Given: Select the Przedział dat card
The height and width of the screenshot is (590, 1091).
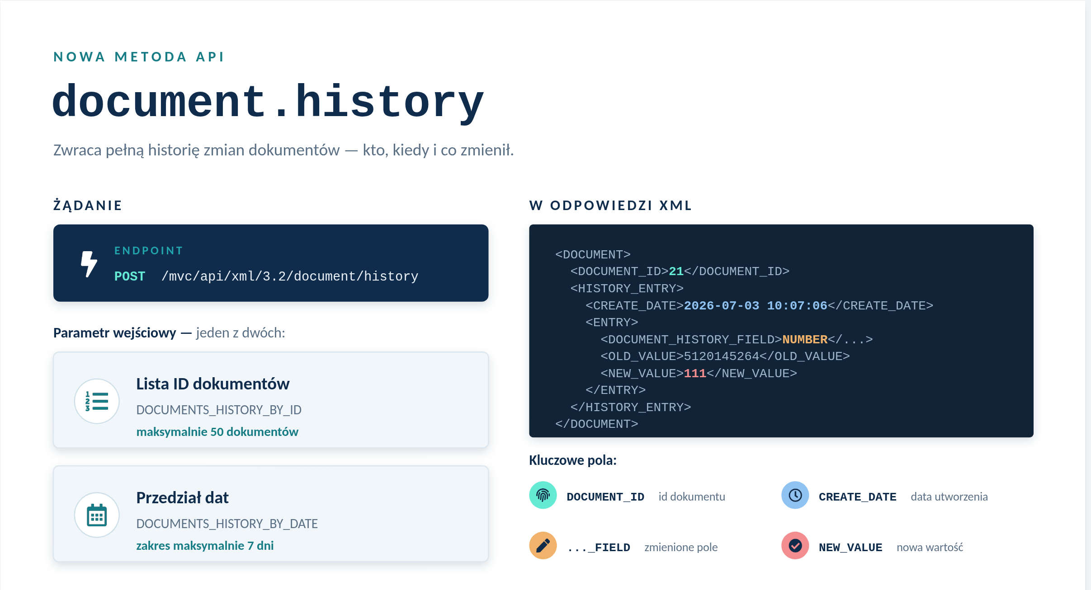Looking at the screenshot, I should tap(271, 514).
